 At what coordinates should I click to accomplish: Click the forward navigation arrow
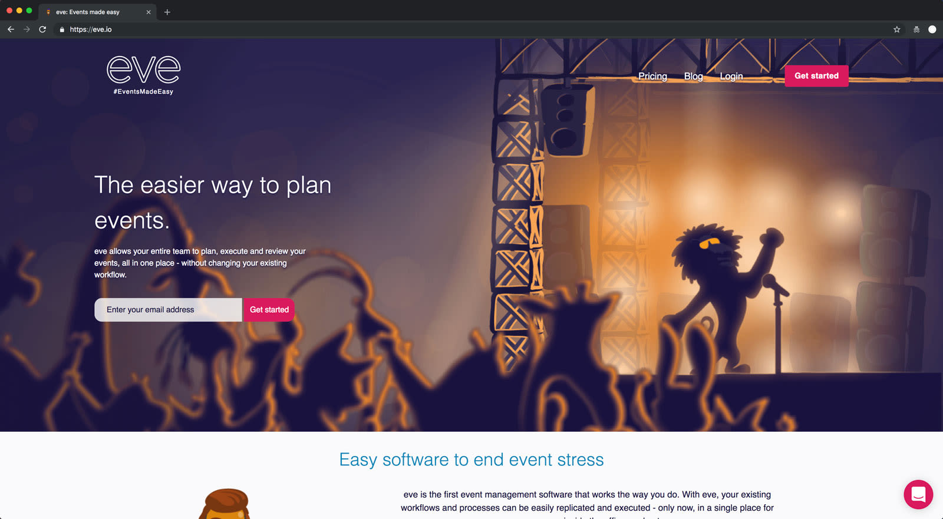27,29
